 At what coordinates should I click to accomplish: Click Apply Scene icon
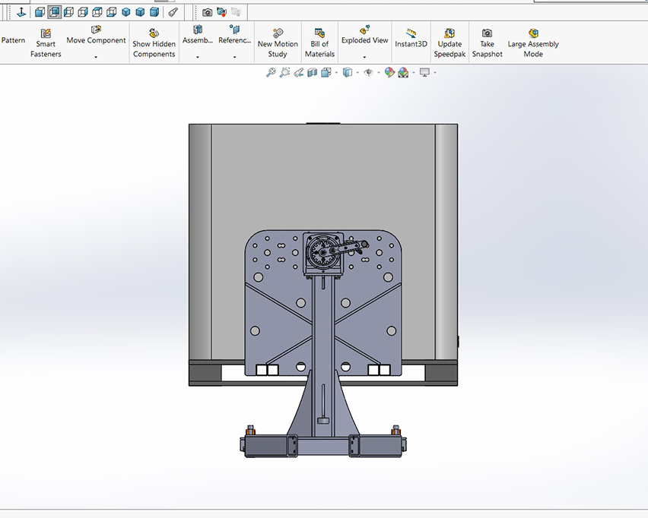403,73
